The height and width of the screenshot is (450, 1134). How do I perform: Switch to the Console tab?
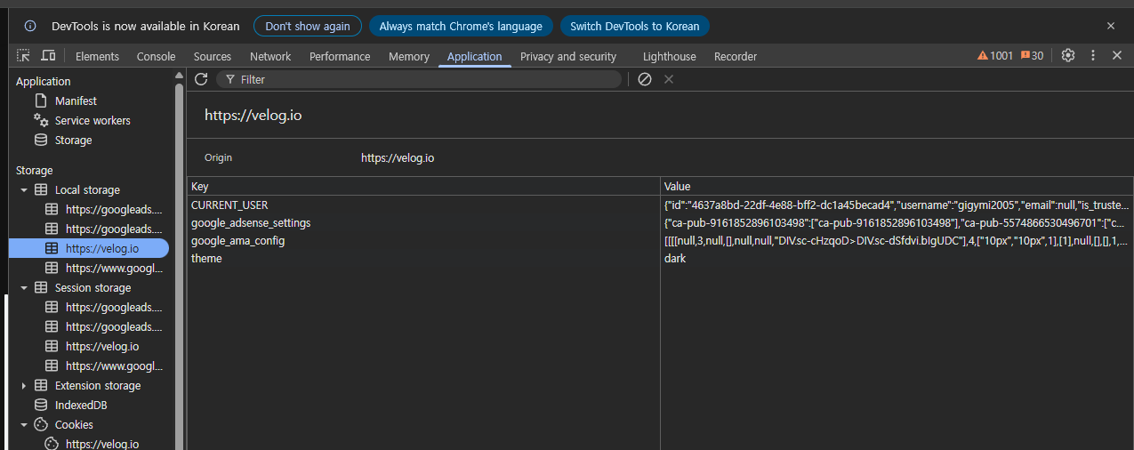click(x=156, y=56)
